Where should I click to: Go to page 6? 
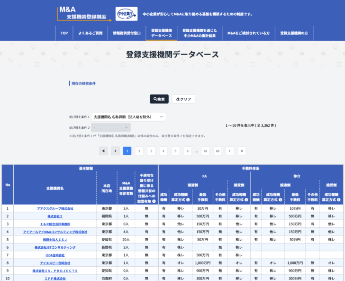pyautogui.click(x=188, y=151)
